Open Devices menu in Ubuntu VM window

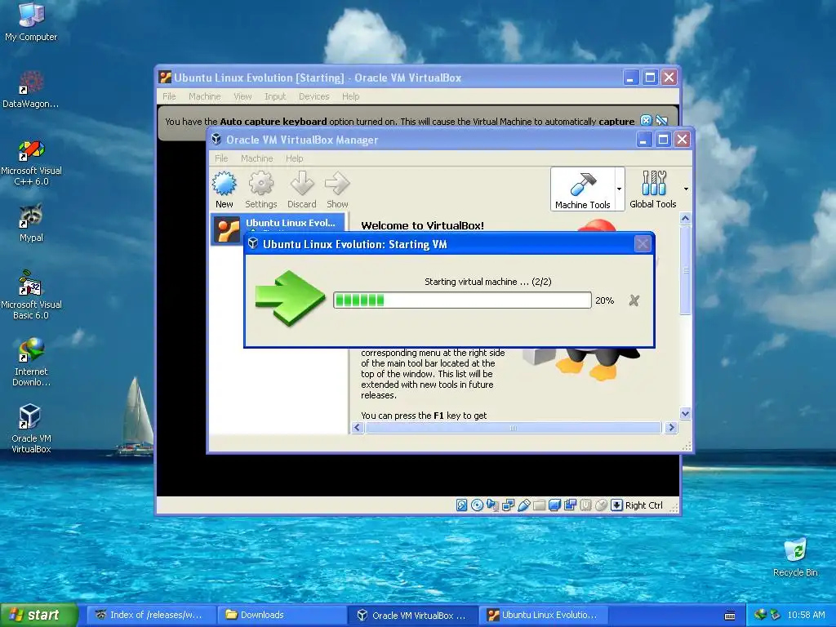314,96
